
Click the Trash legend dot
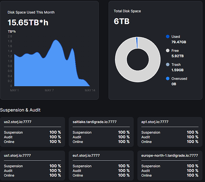[167, 64]
